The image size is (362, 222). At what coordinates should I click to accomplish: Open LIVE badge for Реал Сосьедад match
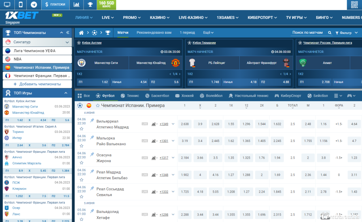pyautogui.click(x=145, y=192)
